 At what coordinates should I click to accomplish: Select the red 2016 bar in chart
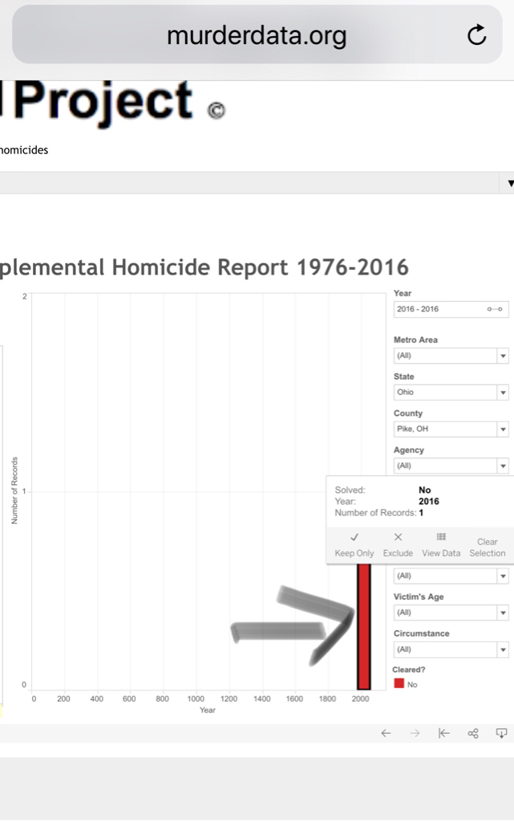click(364, 626)
